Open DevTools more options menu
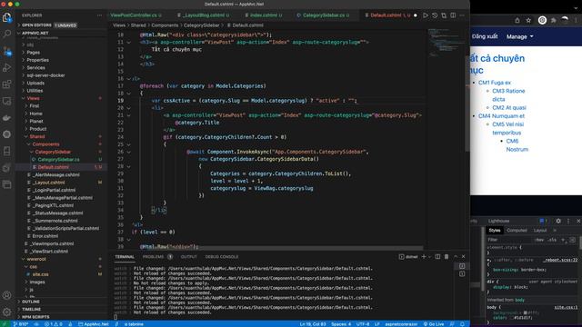The image size is (582, 327). (568, 221)
